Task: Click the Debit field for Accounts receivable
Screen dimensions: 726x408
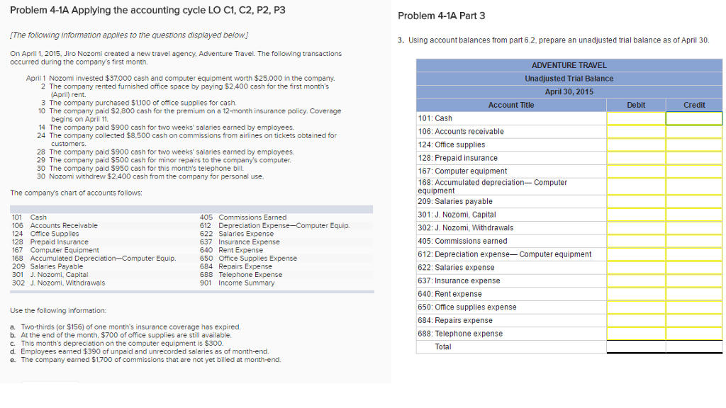Action: (636, 131)
